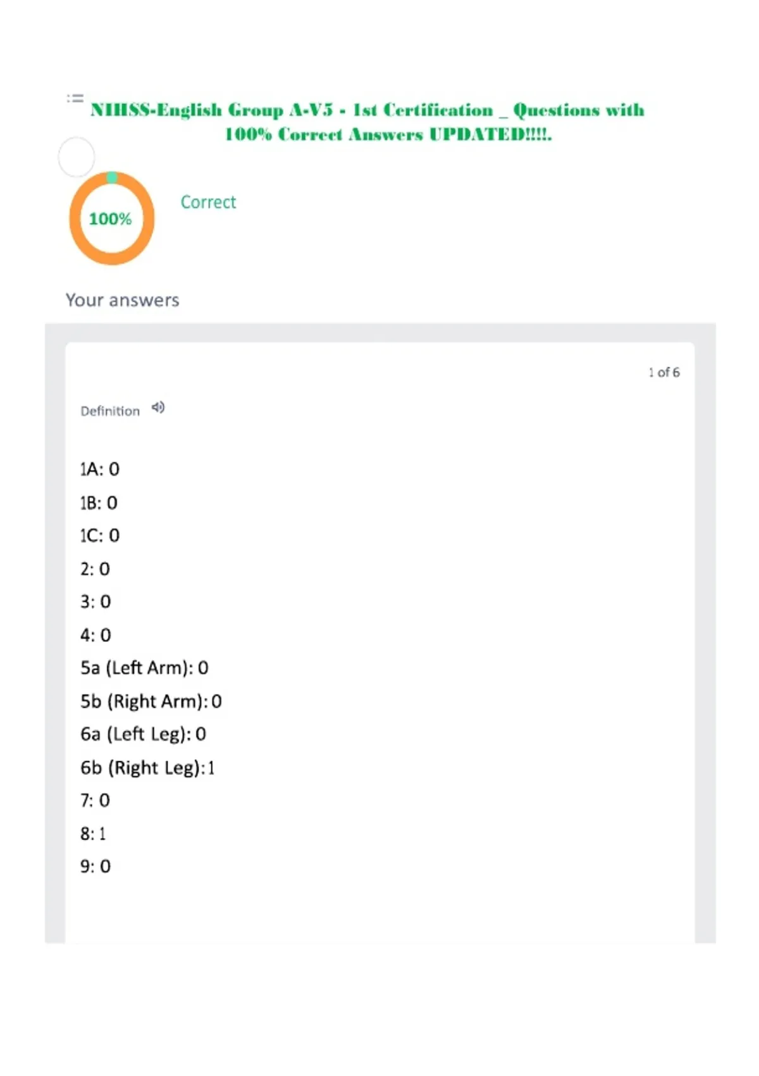The width and height of the screenshot is (759, 1076).
Task: Select the empty circle avatar above the progress ring
Action: click(x=77, y=156)
